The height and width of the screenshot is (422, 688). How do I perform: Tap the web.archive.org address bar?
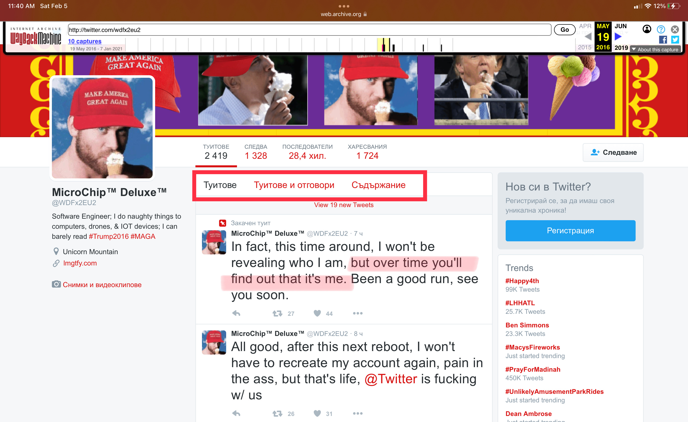point(344,14)
